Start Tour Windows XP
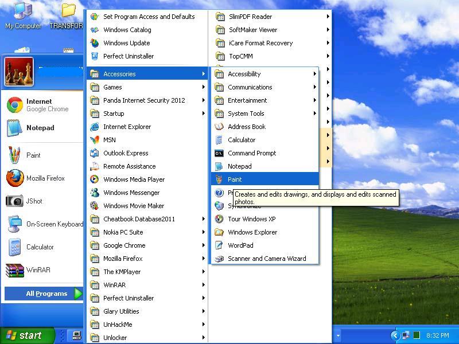Image resolution: width=459 pixels, height=344 pixels. [264, 219]
